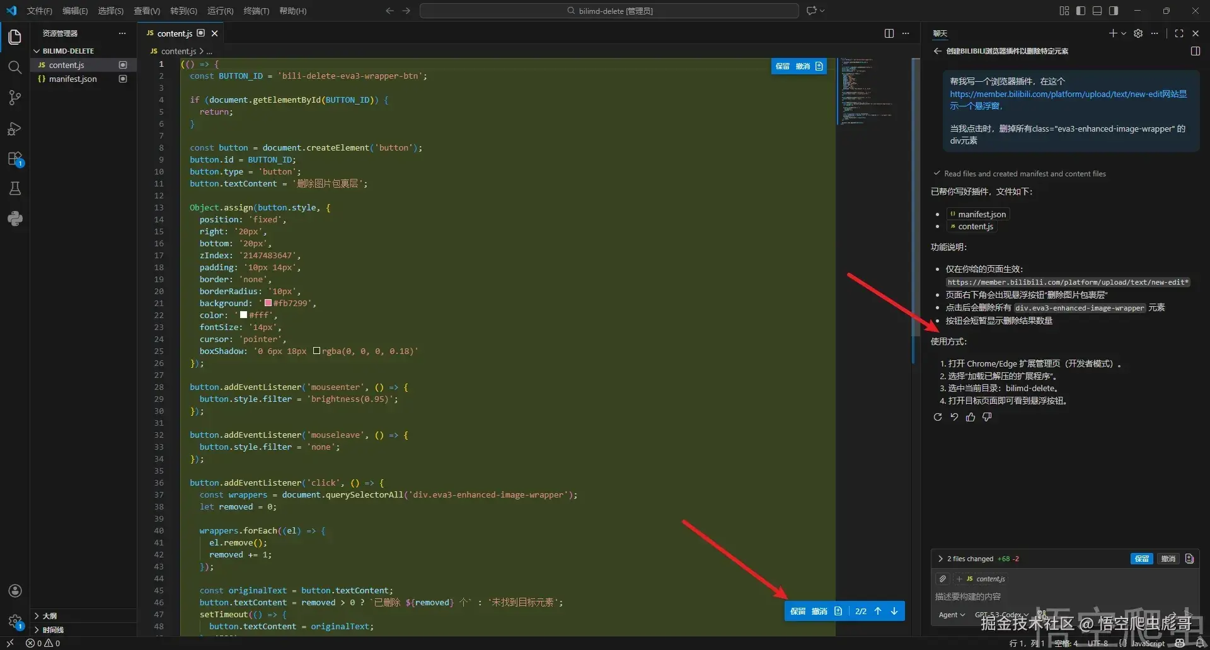Open the Testing flask view
The width and height of the screenshot is (1210, 650).
[14, 188]
